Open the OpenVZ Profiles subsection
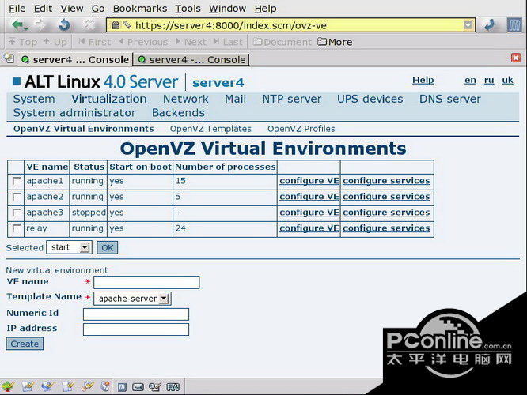 click(301, 129)
